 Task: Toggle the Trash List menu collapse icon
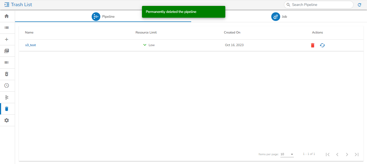tap(7, 5)
